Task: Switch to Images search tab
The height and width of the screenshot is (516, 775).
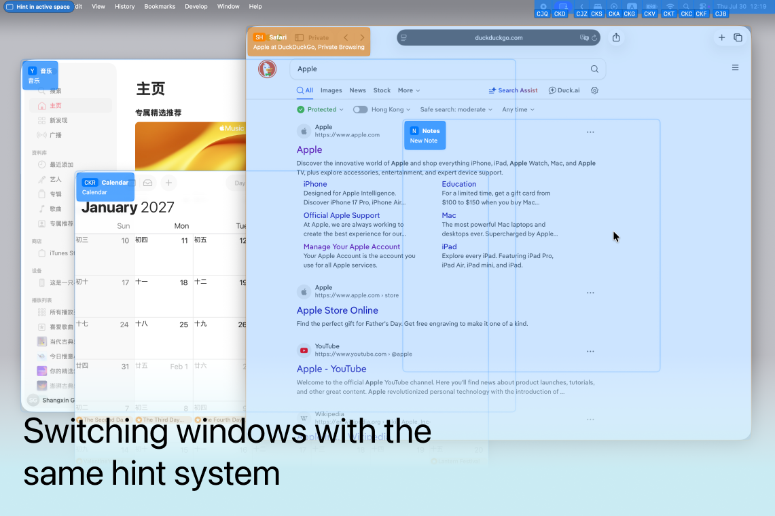Action: click(x=331, y=90)
